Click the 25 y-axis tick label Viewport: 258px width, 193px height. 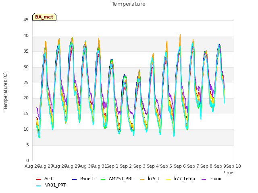point(26,82)
